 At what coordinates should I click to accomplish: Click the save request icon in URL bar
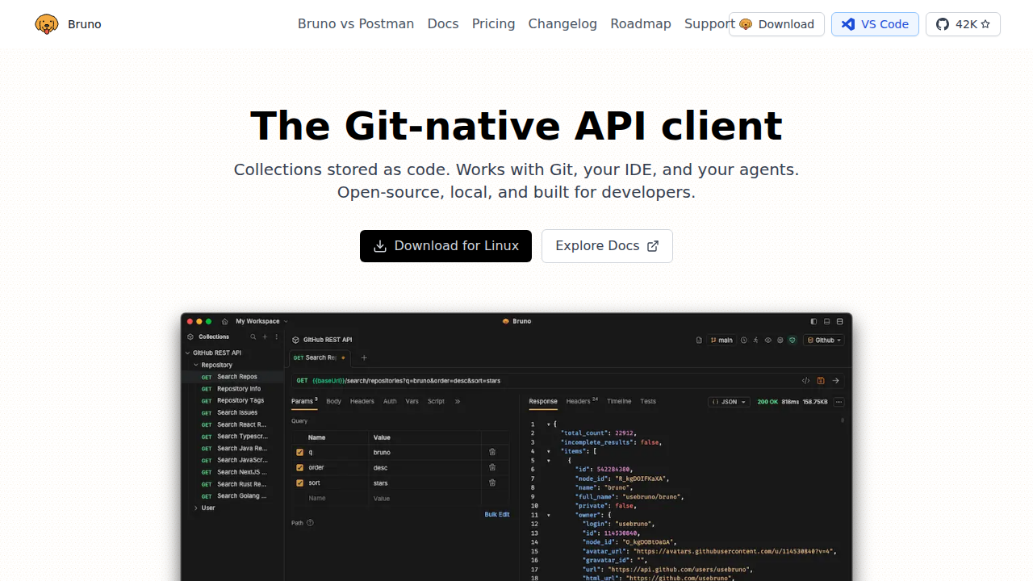click(x=821, y=381)
